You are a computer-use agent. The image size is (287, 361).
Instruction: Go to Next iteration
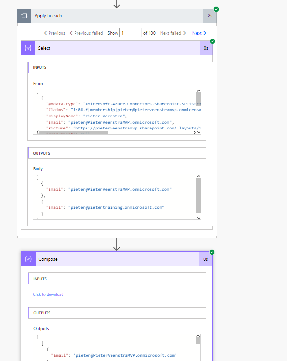pos(199,33)
